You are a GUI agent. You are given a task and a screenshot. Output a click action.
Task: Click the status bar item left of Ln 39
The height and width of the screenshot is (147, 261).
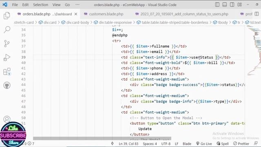(x=113, y=143)
